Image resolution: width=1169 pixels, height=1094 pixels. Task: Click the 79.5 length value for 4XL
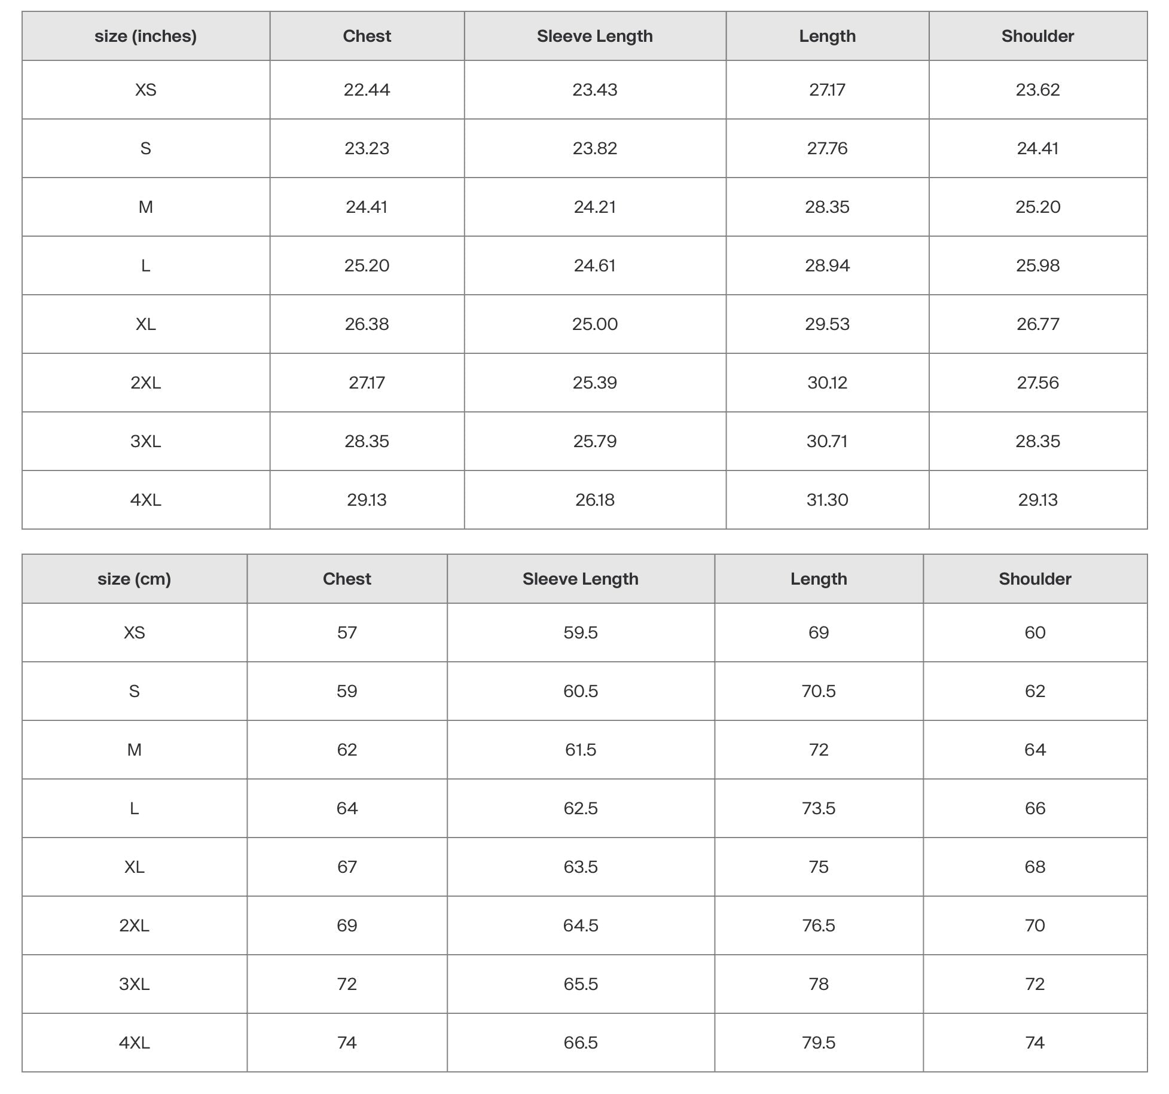(x=819, y=1043)
